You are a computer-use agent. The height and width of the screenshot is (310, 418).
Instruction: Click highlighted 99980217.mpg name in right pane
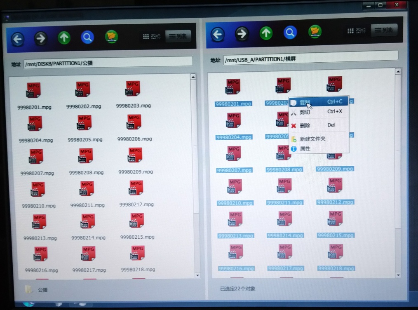click(x=286, y=268)
